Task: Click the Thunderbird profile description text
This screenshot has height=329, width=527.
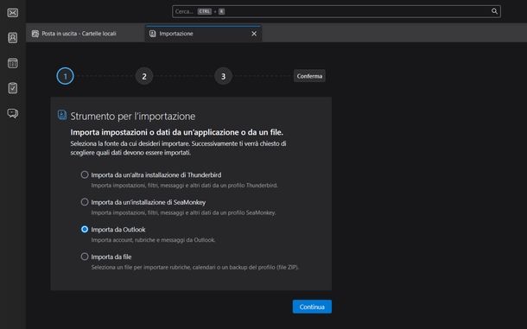Action: (185, 185)
